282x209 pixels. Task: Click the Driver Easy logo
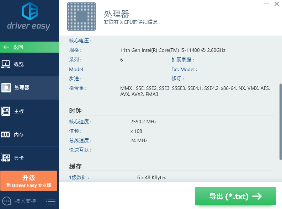coord(29,17)
